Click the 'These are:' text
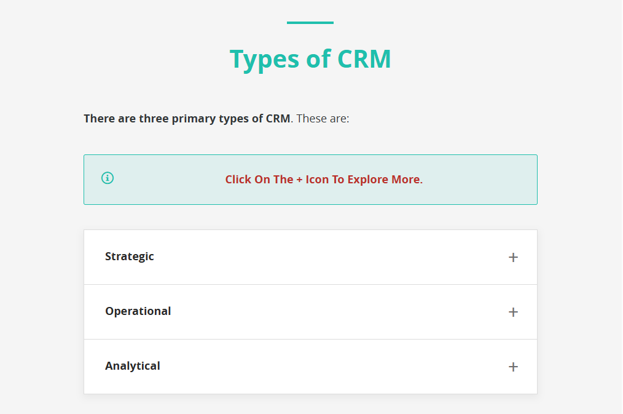The width and height of the screenshot is (623, 414). (323, 118)
